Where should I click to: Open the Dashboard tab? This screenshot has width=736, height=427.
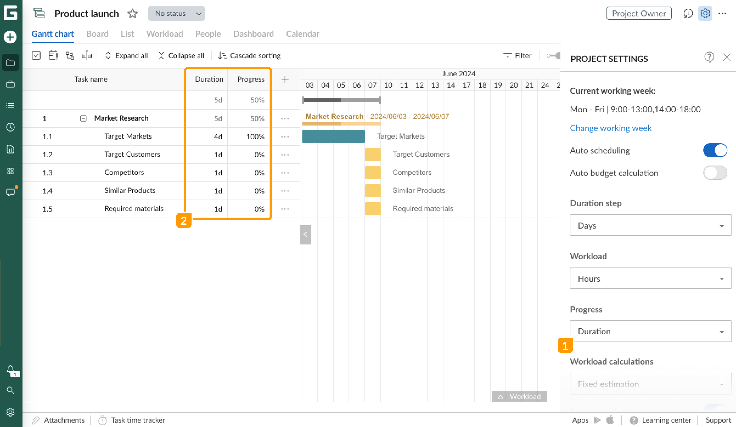(253, 34)
